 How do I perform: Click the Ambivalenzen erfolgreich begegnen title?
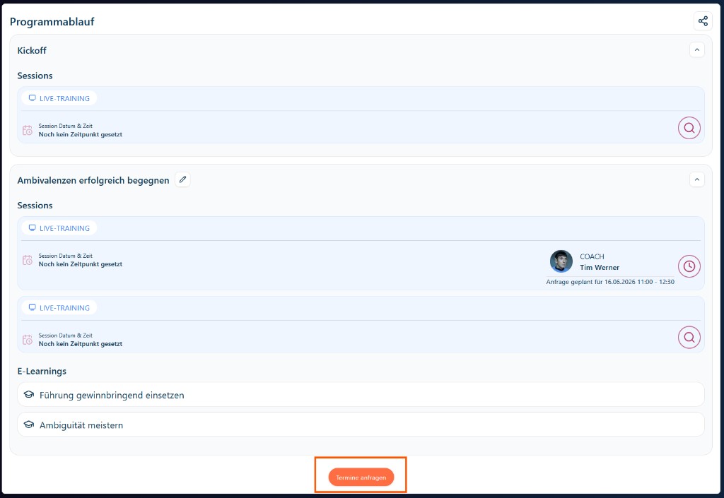click(93, 180)
